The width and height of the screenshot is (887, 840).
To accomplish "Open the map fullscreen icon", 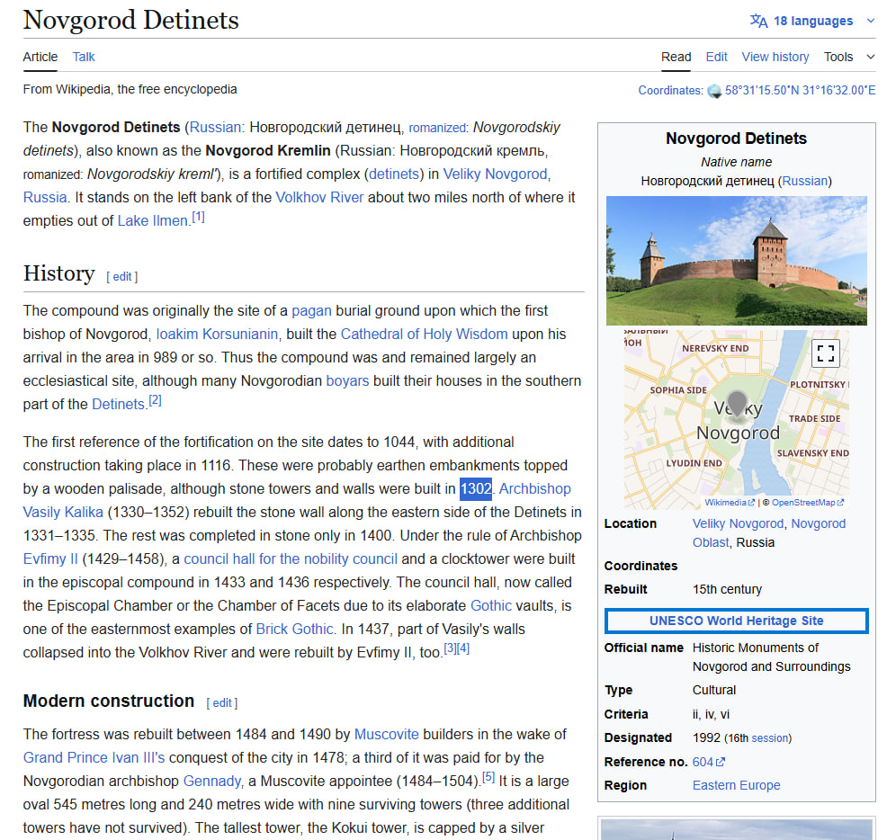I will (825, 353).
